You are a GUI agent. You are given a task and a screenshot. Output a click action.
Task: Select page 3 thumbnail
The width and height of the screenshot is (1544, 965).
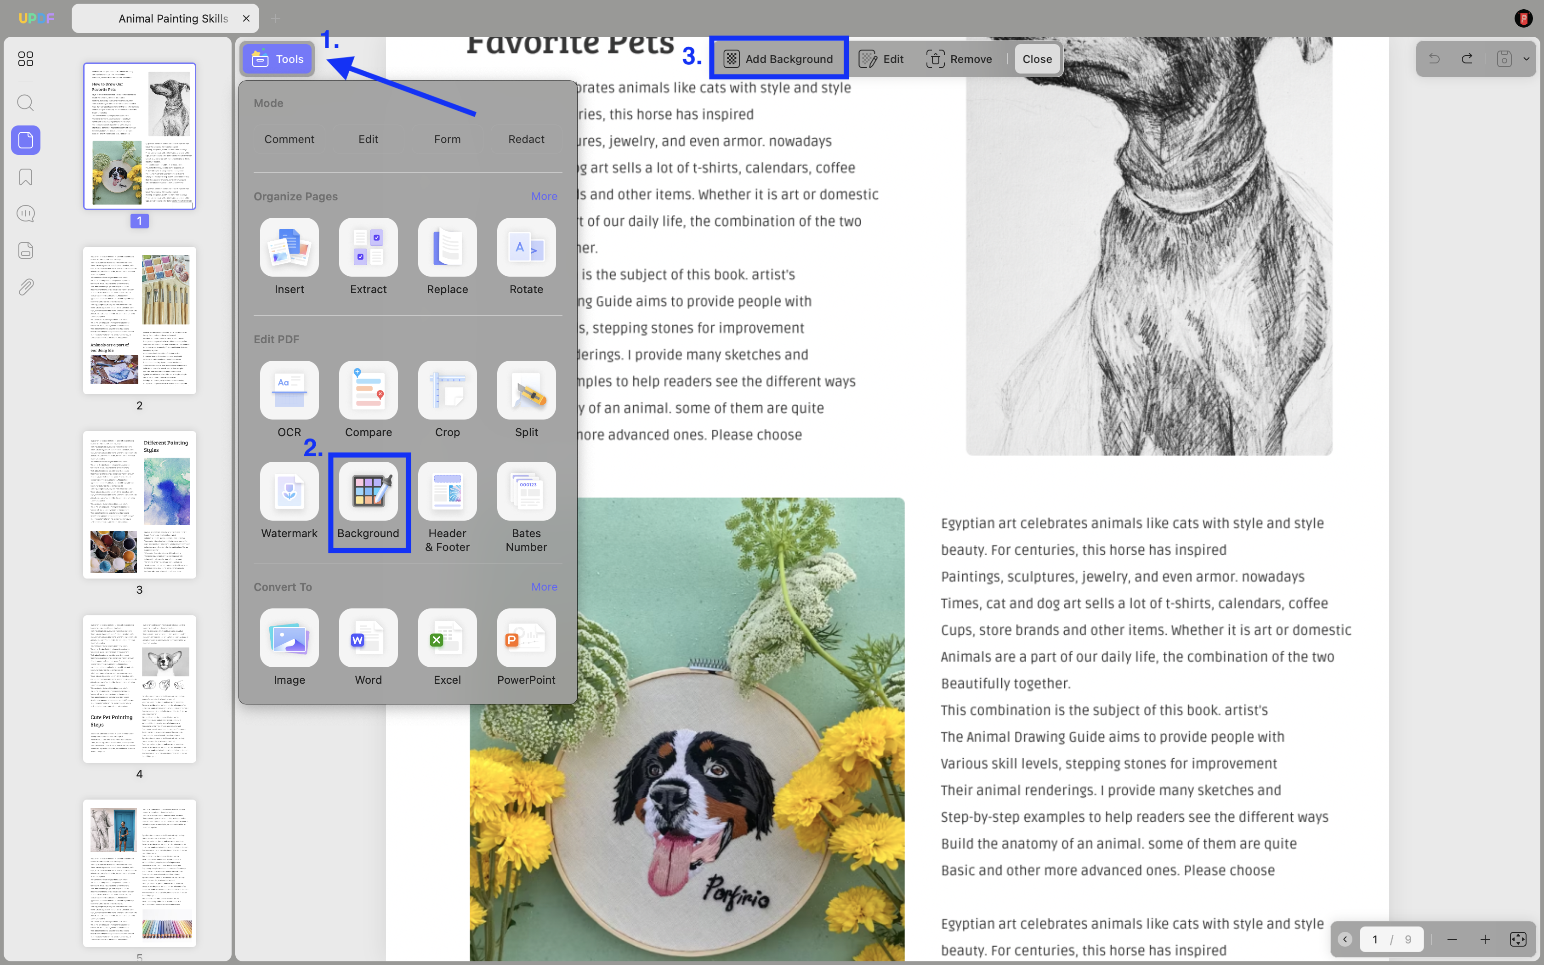tap(140, 504)
